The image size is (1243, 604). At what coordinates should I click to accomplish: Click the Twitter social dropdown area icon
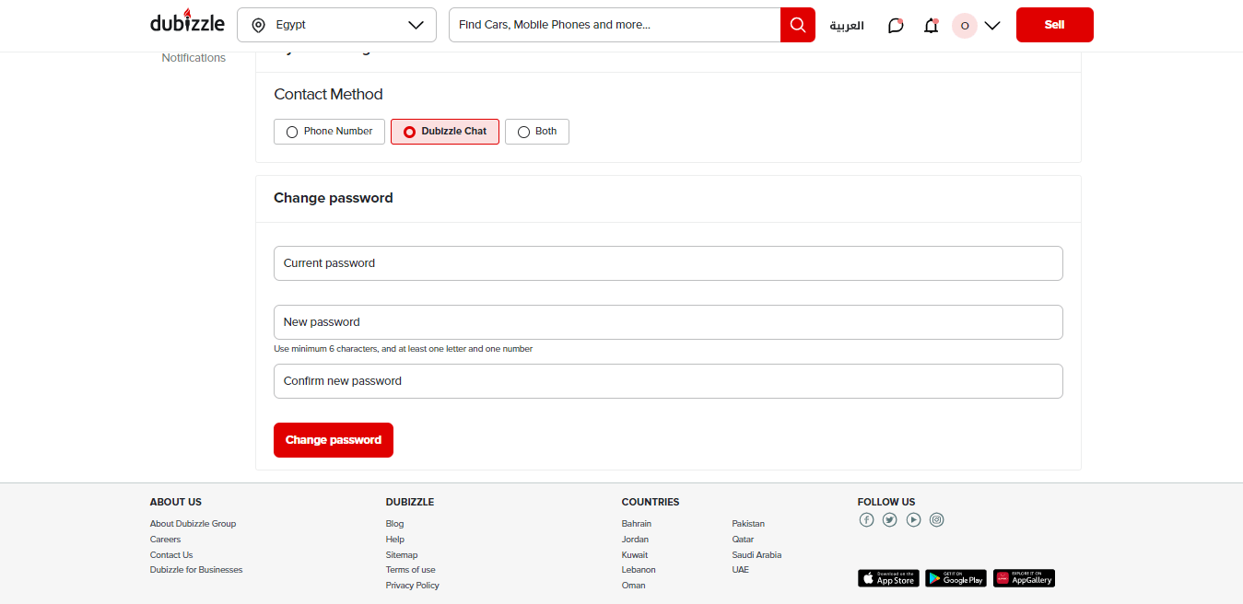pyautogui.click(x=889, y=519)
